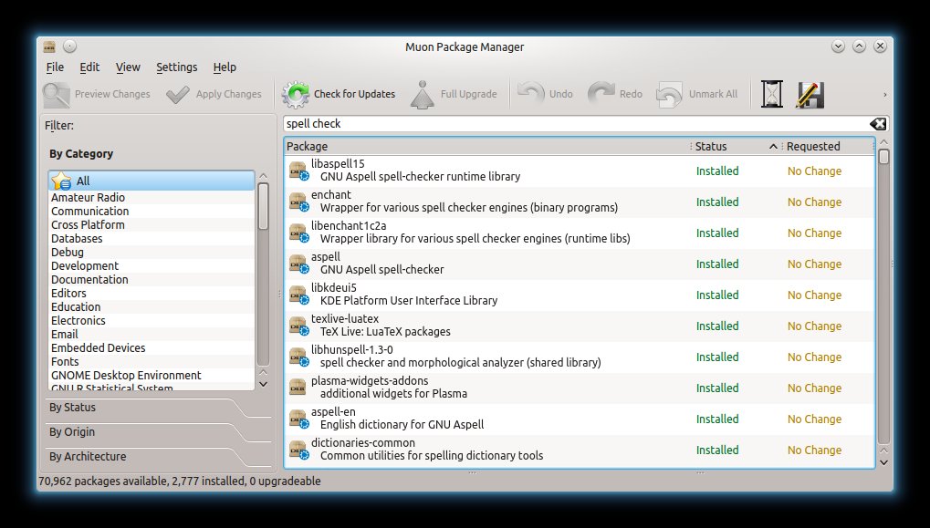
Task: Click the Check for Updates toolbar icon
Action: [x=296, y=94]
